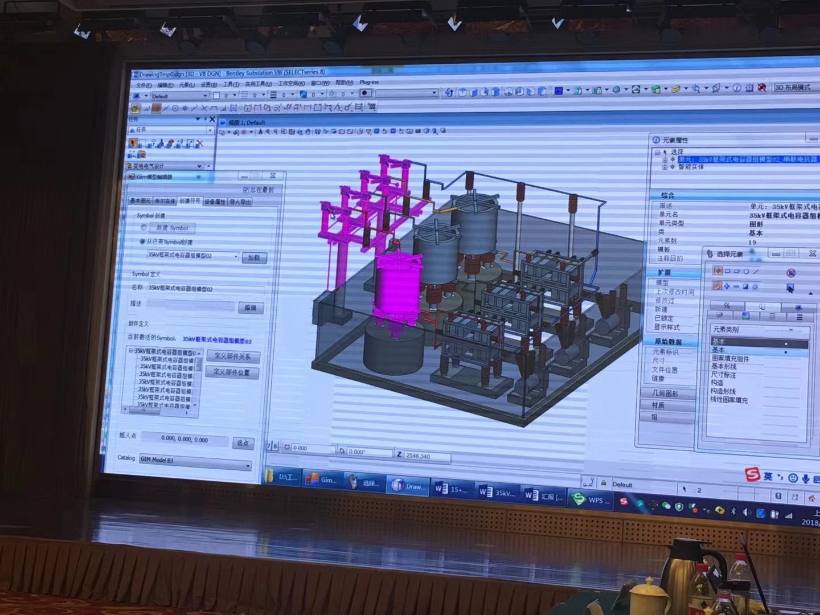Click the red X delete icon in task panel
This screenshot has width=820, height=615.
tap(199, 143)
